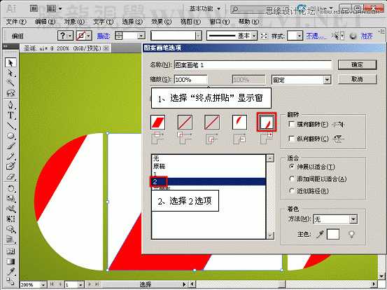Viewport: 387px width, 290px height.
Task: Open the 基本功能 workspace switcher
Action: [x=205, y=9]
